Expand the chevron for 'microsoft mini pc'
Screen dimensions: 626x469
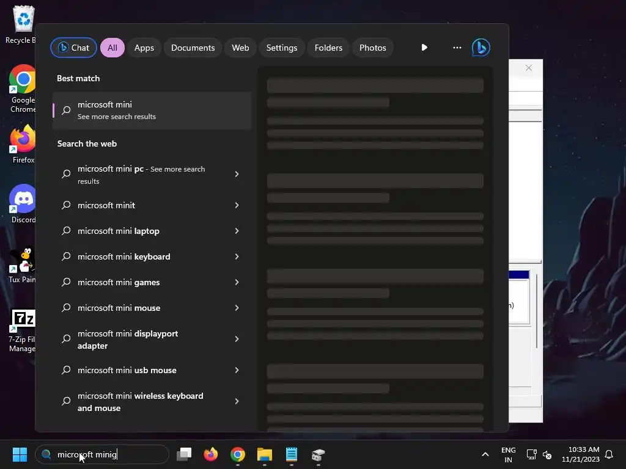point(237,174)
